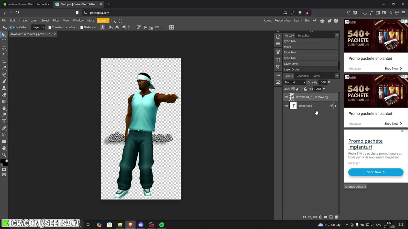Select the Brush tool
Image resolution: width=408 pixels, height=229 pixels.
pyautogui.click(x=4, y=81)
